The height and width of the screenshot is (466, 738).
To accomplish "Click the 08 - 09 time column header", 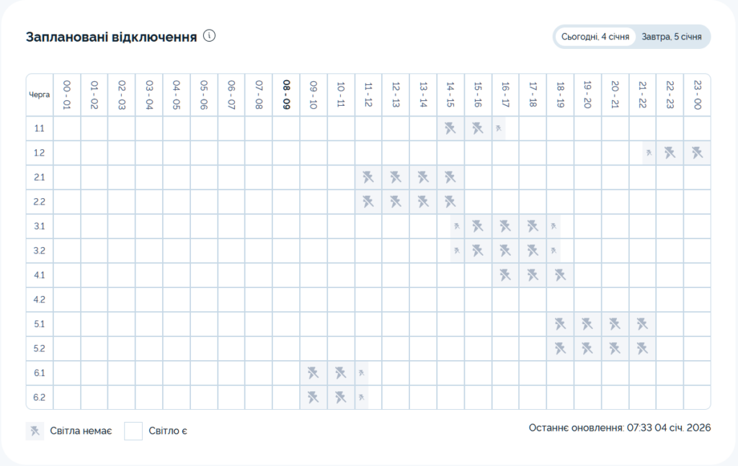I will (x=286, y=94).
